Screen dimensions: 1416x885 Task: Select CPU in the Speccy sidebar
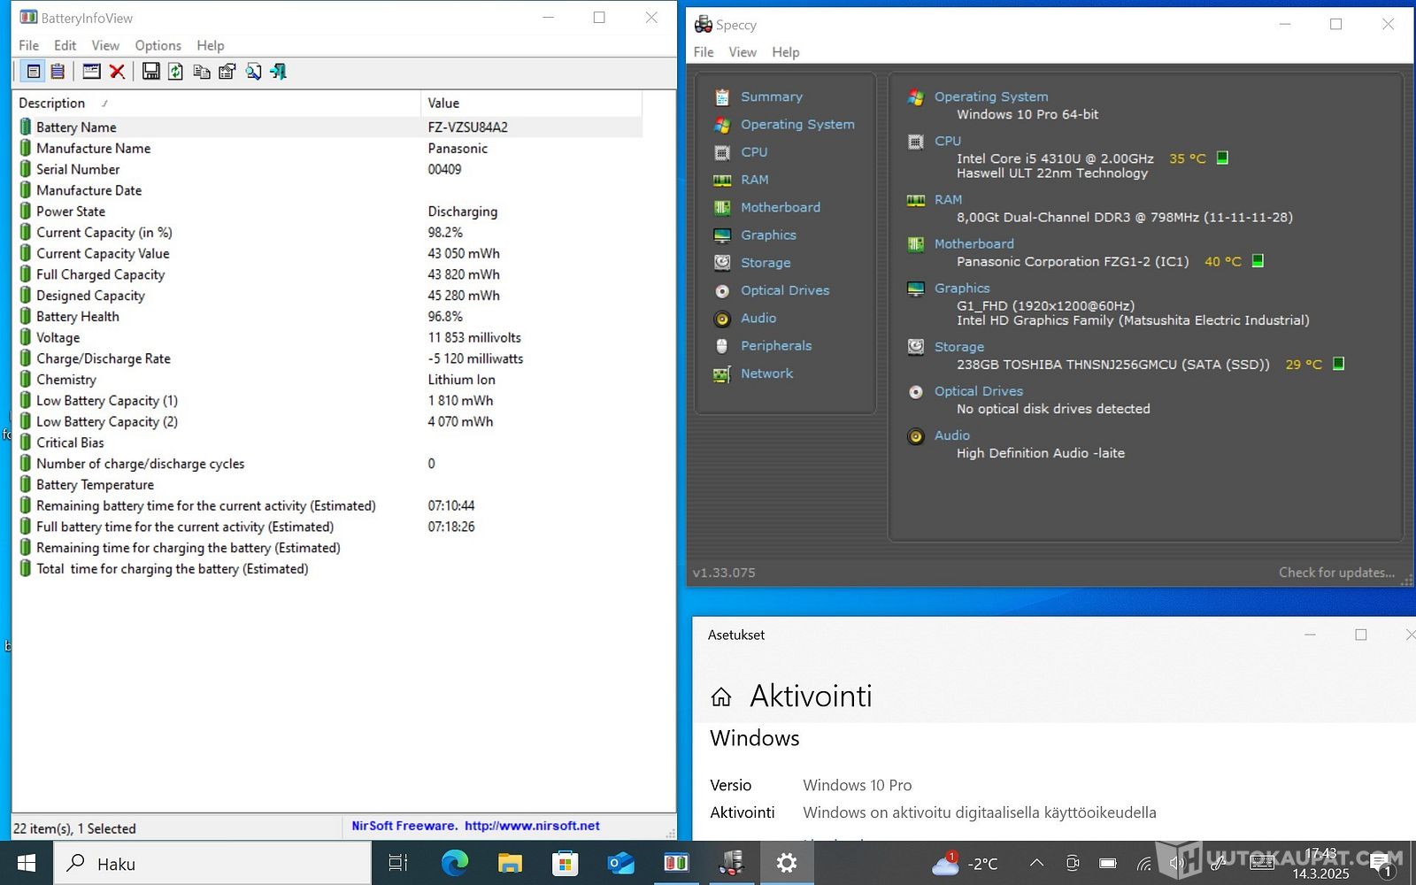[x=754, y=152]
